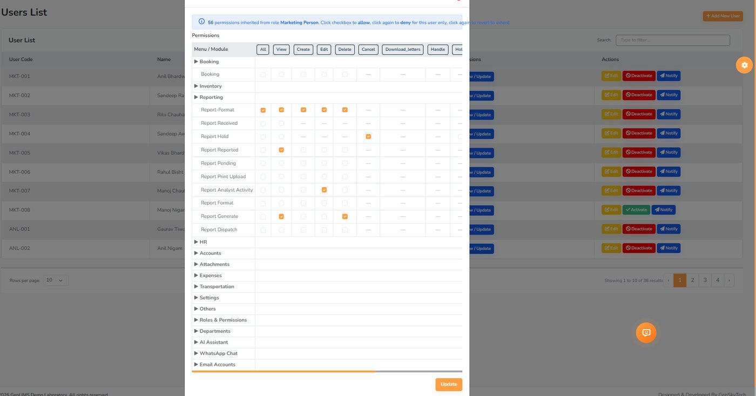Collapse the Booking module group
This screenshot has height=396, width=756.
206,62
